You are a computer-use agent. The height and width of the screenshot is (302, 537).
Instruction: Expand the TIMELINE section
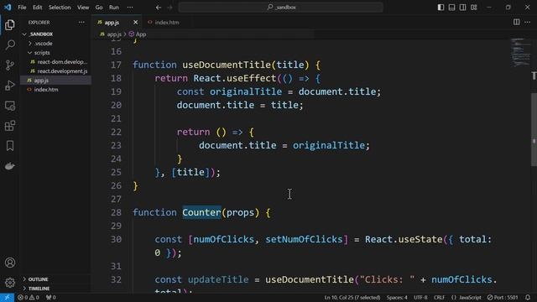point(39,289)
